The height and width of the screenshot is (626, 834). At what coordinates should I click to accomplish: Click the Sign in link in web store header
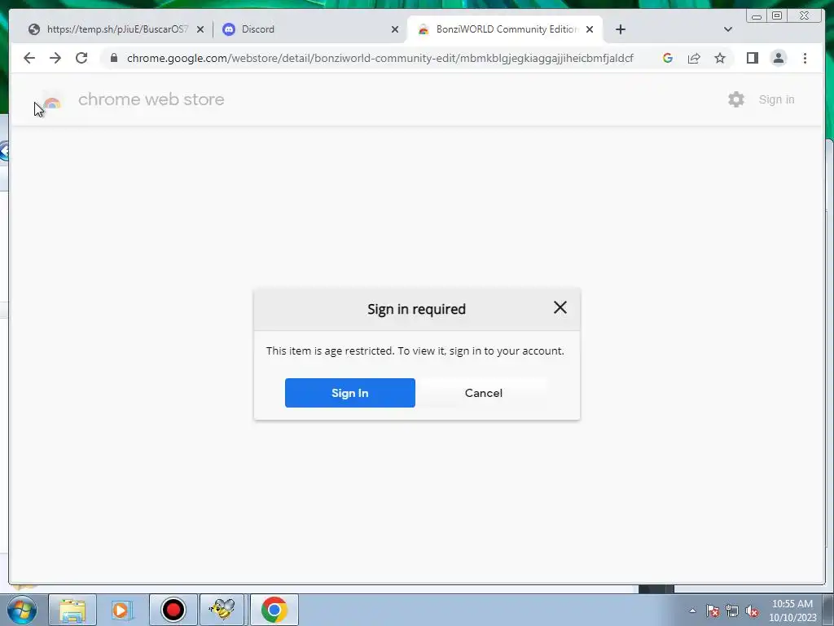[776, 99]
